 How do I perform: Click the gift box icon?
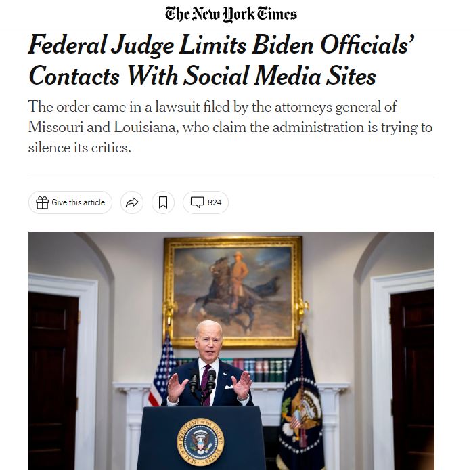click(x=42, y=202)
